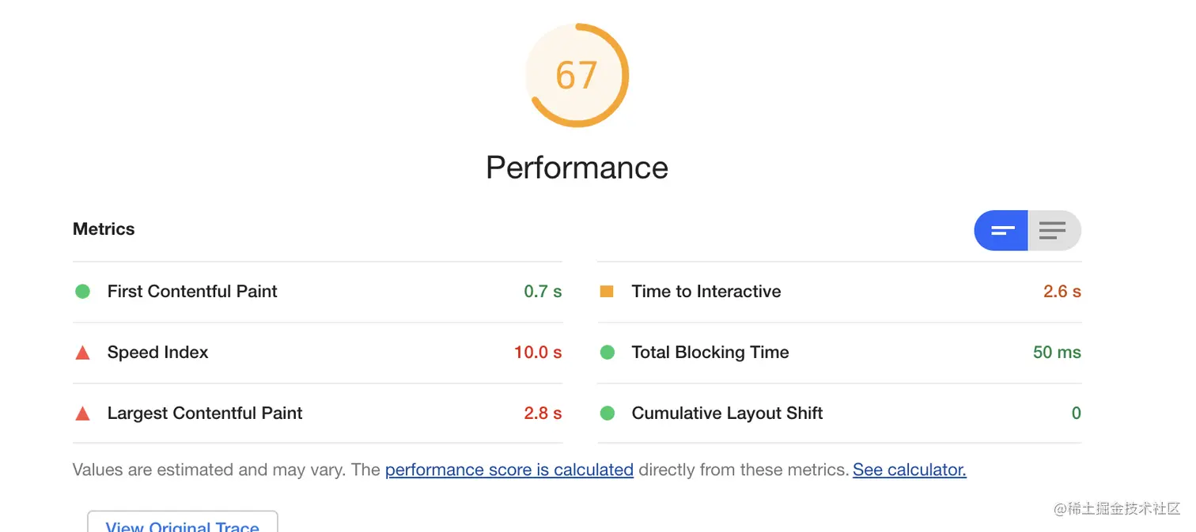Click green circle beside Total Blocking Time
1196x532 pixels.
pos(607,353)
